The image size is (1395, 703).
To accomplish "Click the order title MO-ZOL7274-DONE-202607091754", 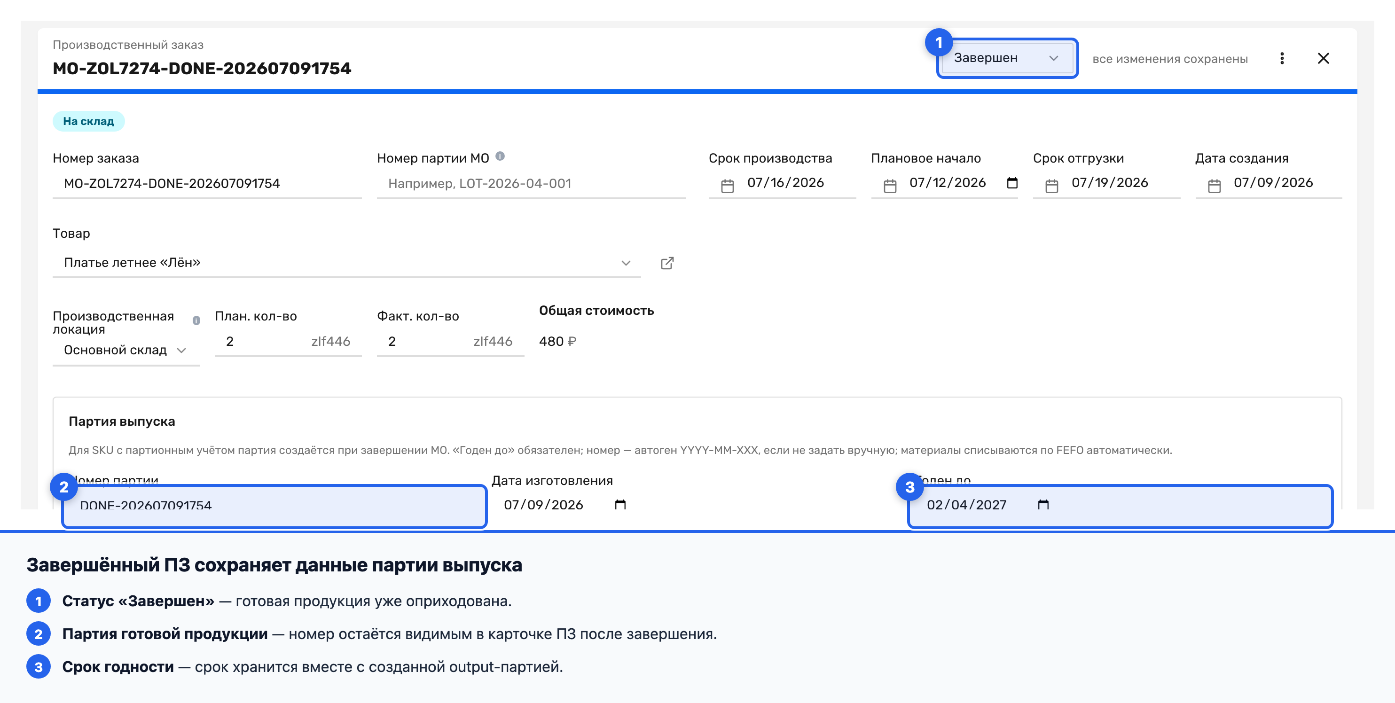I will click(202, 69).
